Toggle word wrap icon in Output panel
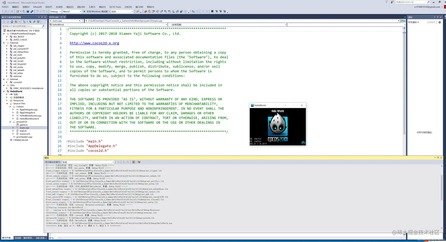446x242 pixels. click(139, 162)
